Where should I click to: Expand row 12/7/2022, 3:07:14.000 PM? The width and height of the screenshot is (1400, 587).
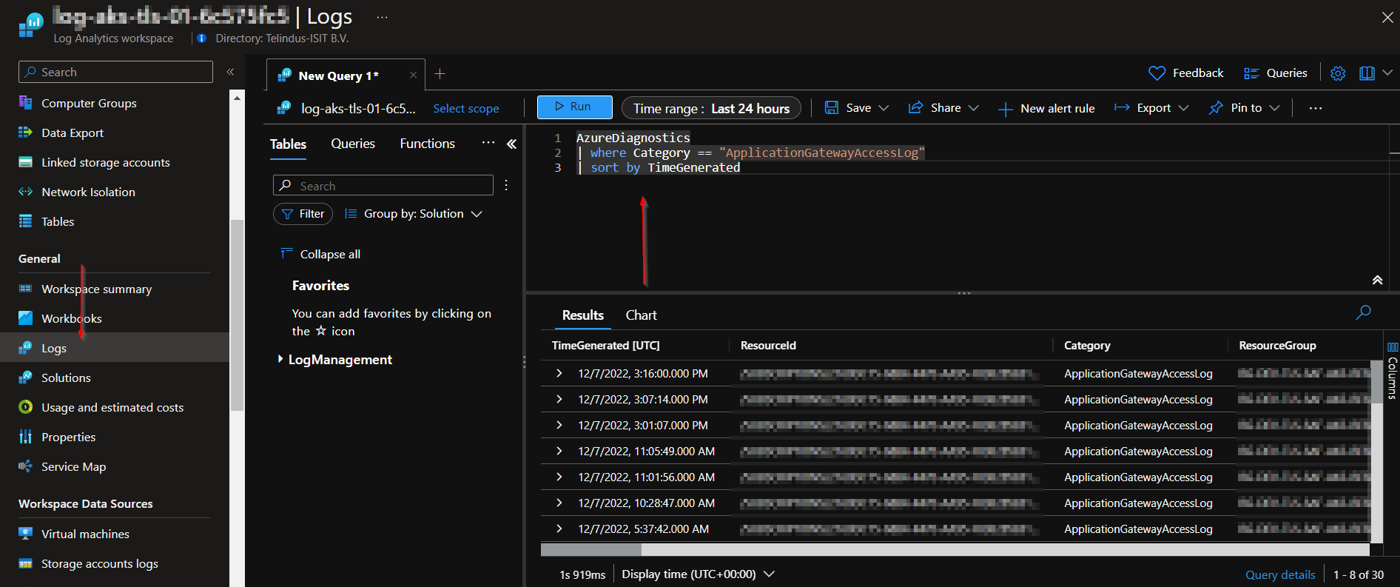tap(559, 399)
